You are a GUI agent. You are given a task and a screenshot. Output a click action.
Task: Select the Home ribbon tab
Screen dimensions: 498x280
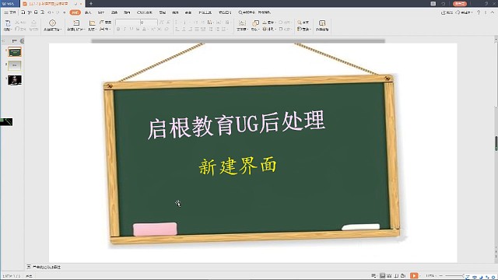click(75, 12)
